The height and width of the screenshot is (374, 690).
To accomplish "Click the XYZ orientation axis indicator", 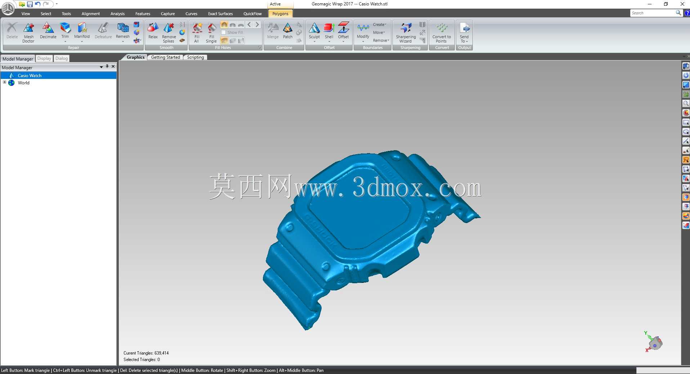I will (x=653, y=342).
